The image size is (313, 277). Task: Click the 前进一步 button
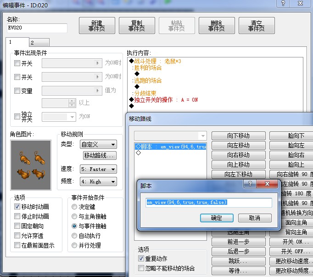(x=239, y=242)
